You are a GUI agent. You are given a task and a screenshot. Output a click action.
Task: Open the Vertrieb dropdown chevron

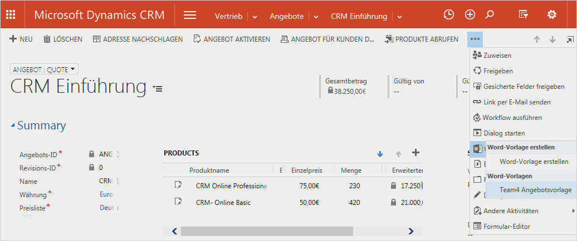point(255,17)
